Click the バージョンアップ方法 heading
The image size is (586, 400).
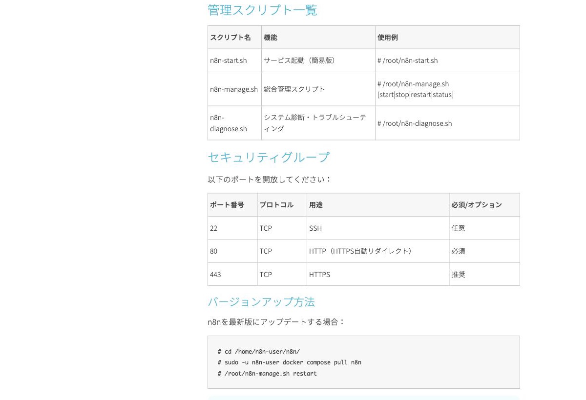(x=261, y=301)
